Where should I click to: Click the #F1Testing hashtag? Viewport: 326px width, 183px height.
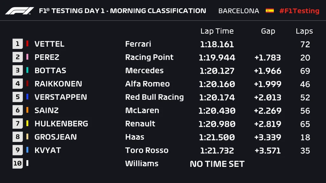(299, 11)
